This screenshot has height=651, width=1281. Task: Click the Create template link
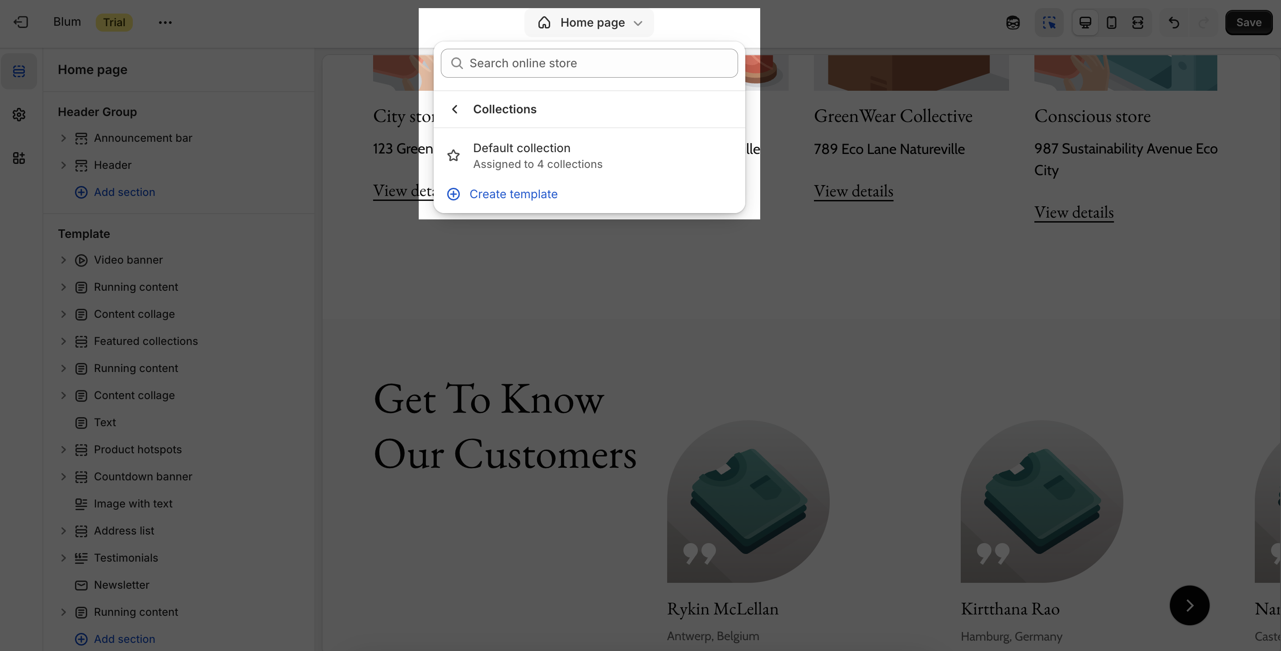[513, 194]
